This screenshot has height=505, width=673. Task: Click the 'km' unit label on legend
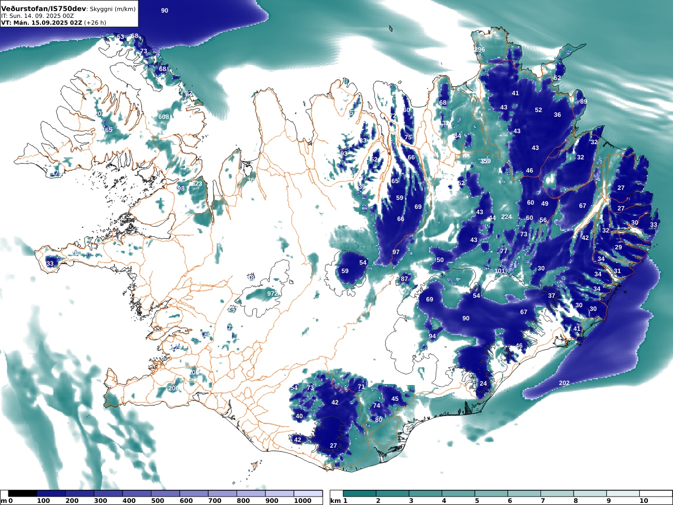tap(335, 501)
